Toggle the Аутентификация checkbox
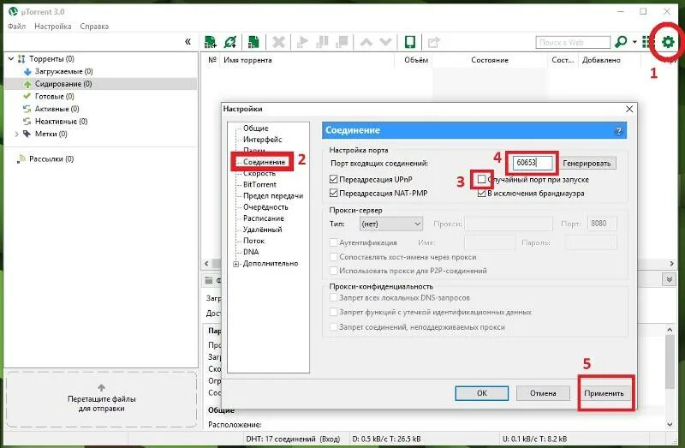This screenshot has height=448, width=685. pyautogui.click(x=334, y=242)
